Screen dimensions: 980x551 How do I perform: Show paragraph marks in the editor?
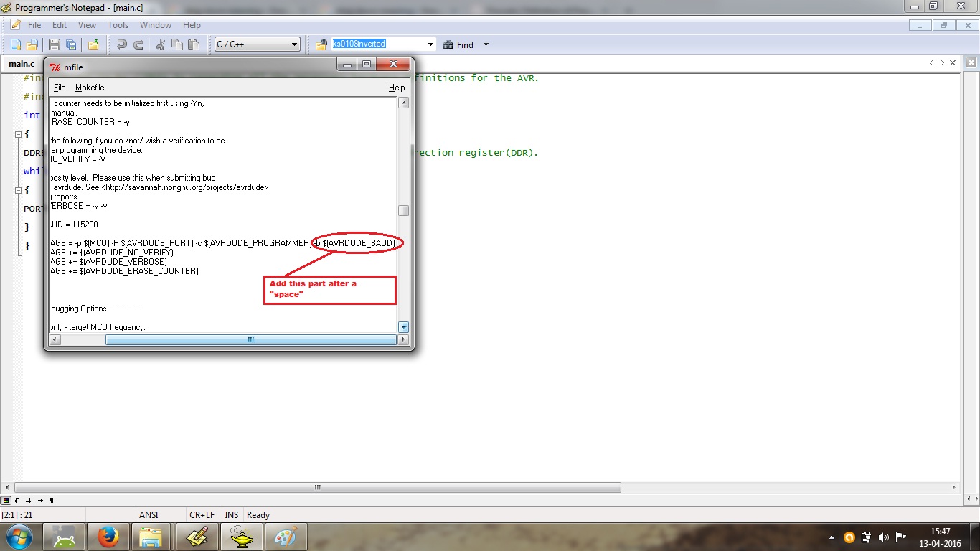51,500
